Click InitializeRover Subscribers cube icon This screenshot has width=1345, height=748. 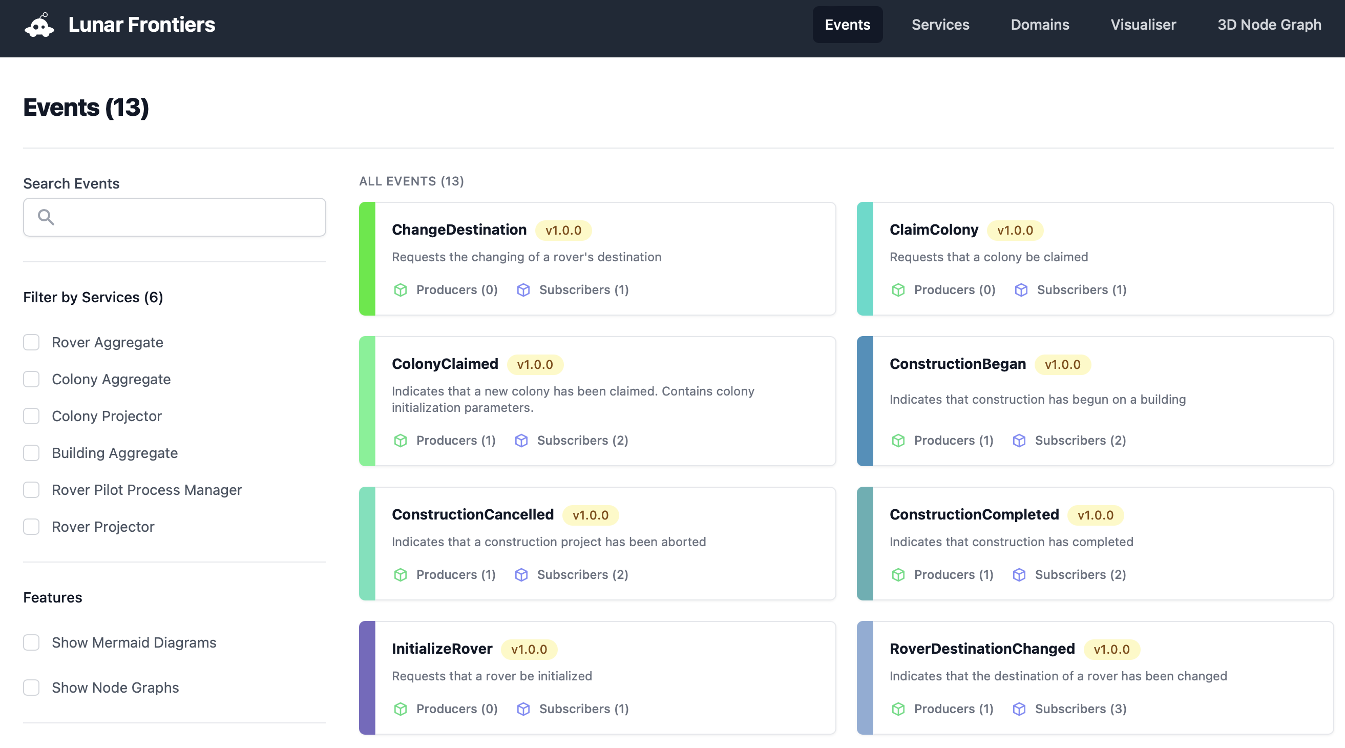point(522,709)
